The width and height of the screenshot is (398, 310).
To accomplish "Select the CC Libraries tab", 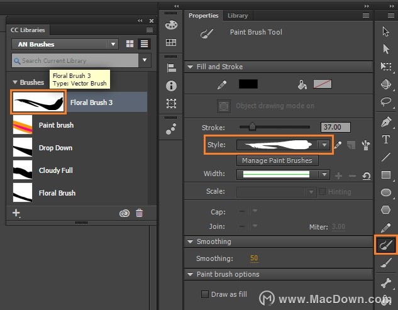I will 28,30.
